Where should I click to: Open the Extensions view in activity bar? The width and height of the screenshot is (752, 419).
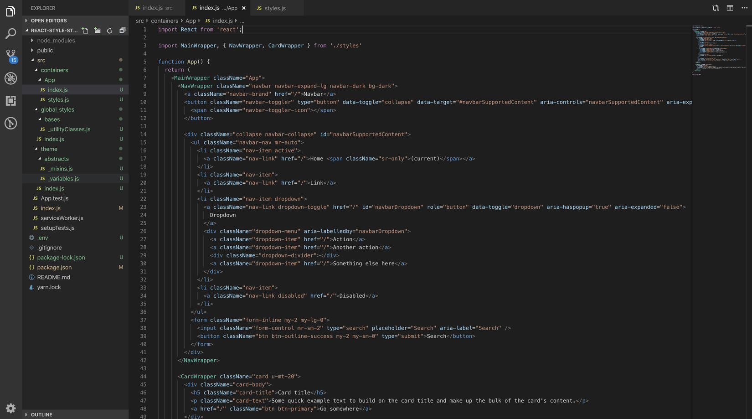click(x=10, y=100)
